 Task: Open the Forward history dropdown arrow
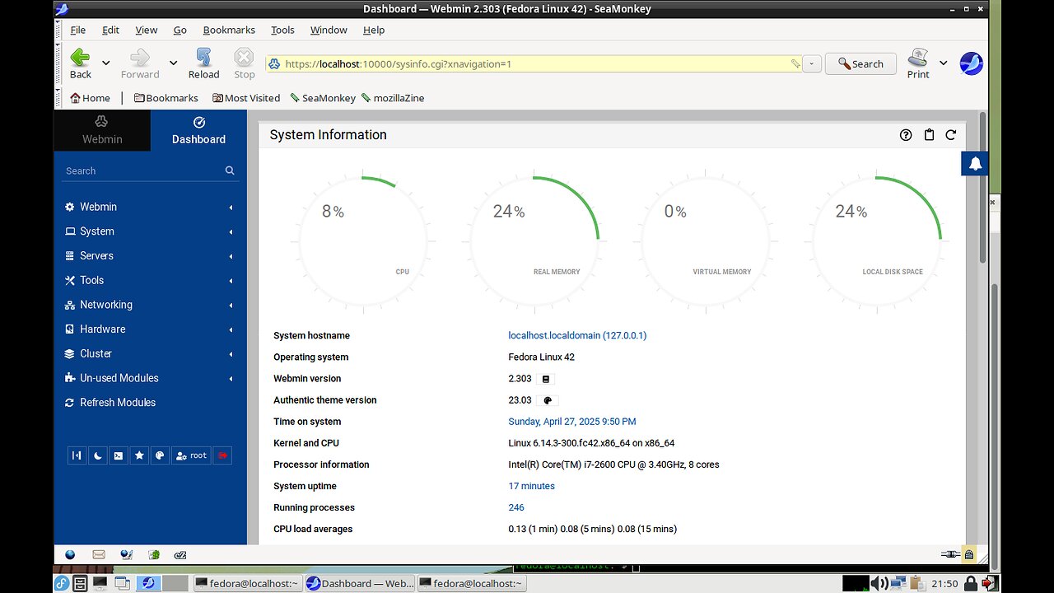[173, 63]
